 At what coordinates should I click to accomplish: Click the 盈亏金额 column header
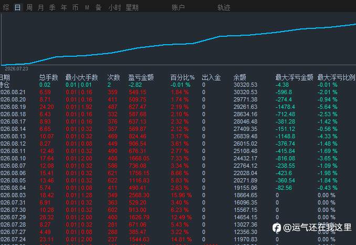pos(141,77)
